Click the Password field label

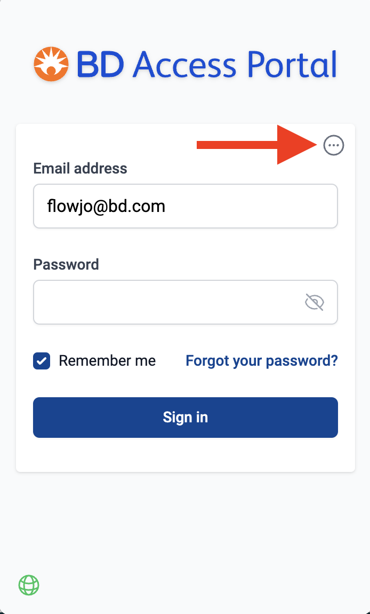click(66, 264)
